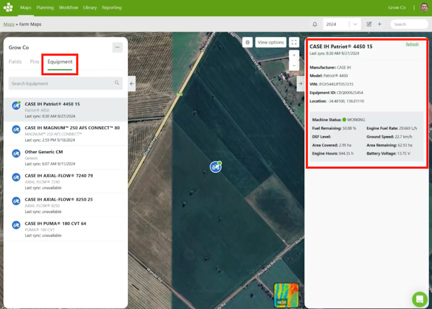The height and width of the screenshot is (309, 432).
Task: Open the user profile avatar
Action: [x=424, y=8]
